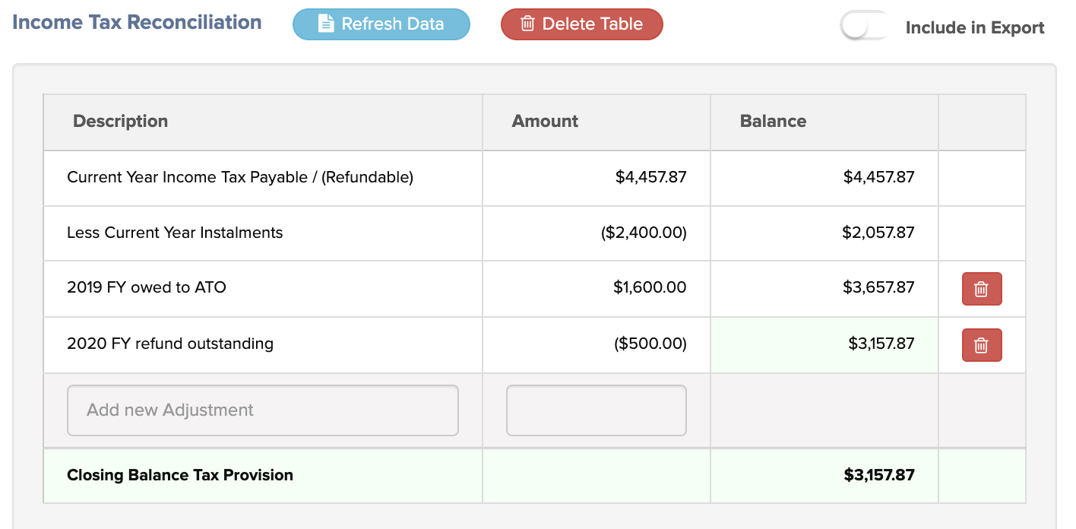Image resolution: width=1076 pixels, height=529 pixels.
Task: Click the Income Tax Reconciliation heading
Action: pyautogui.click(x=137, y=22)
